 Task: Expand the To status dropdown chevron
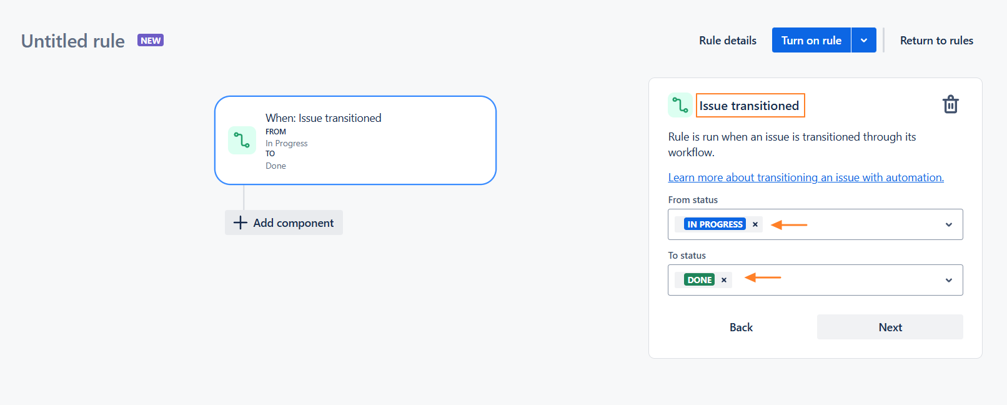pos(948,280)
